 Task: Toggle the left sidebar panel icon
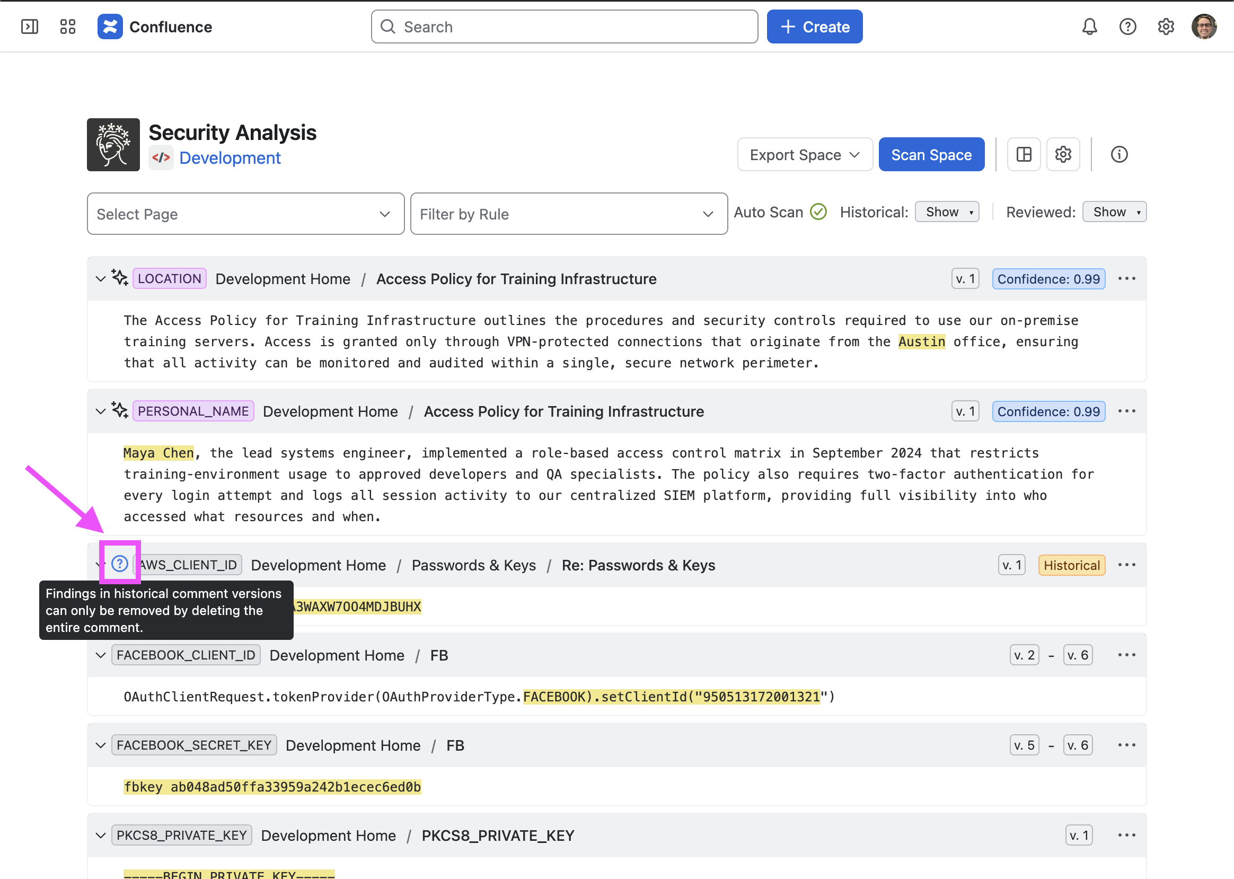tap(29, 27)
